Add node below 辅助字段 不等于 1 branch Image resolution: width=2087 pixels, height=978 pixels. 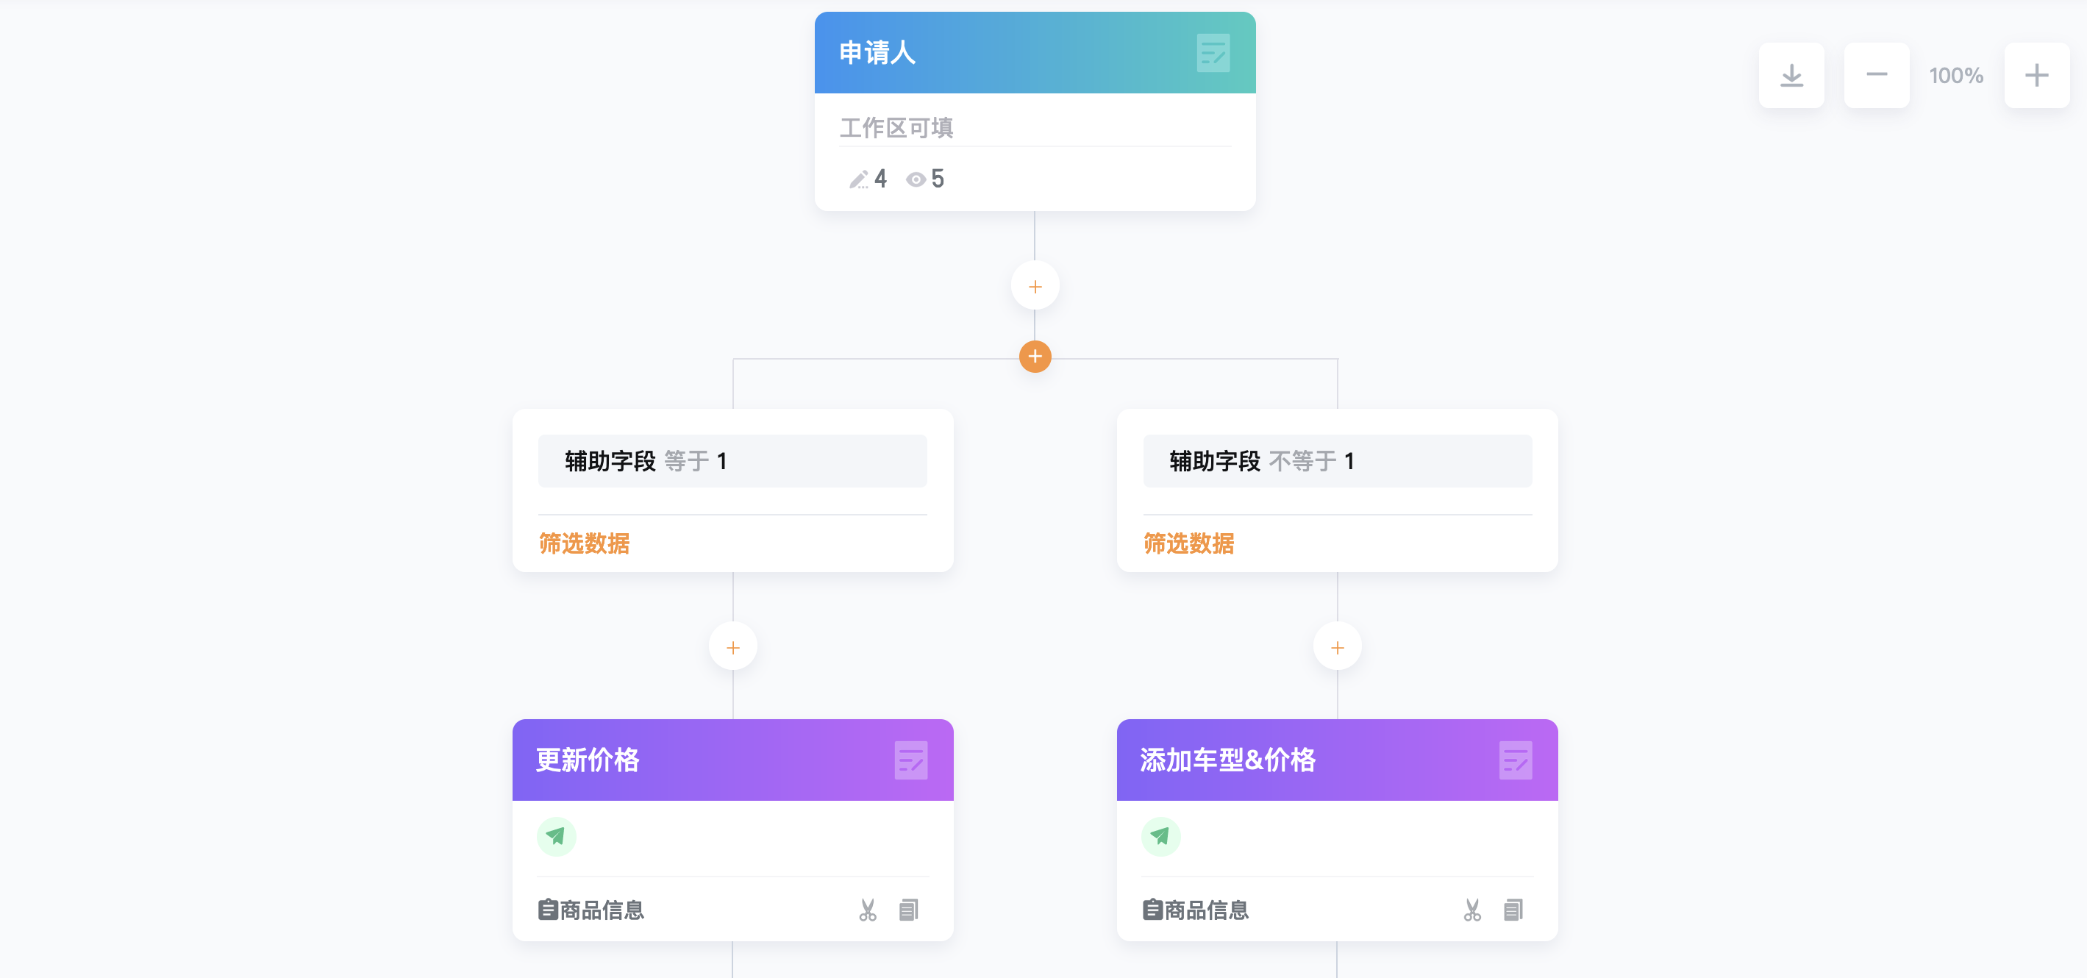(1337, 646)
